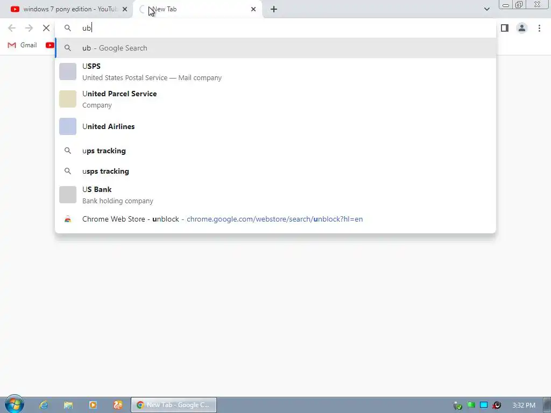
Task: Choose the US Bank suggestion
Action: point(275,195)
